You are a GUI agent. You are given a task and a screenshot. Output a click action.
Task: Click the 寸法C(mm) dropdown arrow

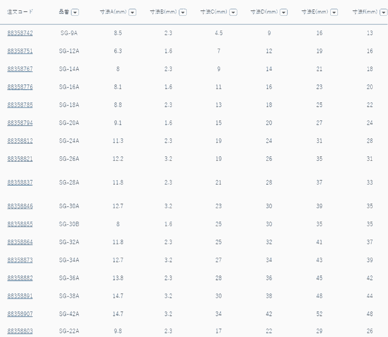tap(233, 12)
